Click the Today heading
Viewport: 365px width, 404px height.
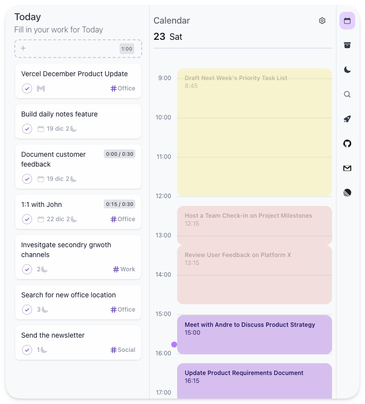click(x=28, y=17)
